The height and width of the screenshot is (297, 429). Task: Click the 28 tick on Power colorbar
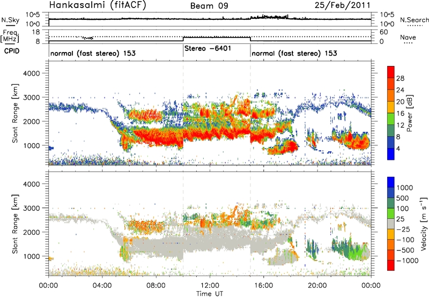(x=400, y=78)
